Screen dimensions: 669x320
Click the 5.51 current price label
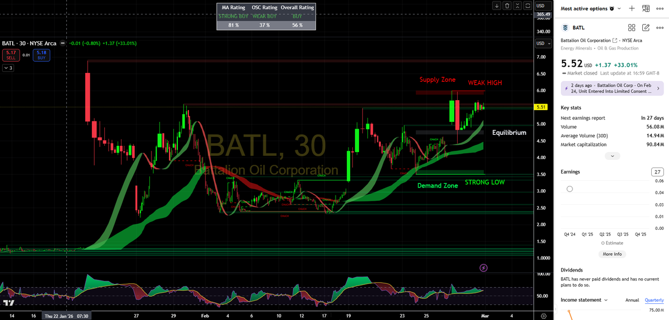pyautogui.click(x=540, y=107)
